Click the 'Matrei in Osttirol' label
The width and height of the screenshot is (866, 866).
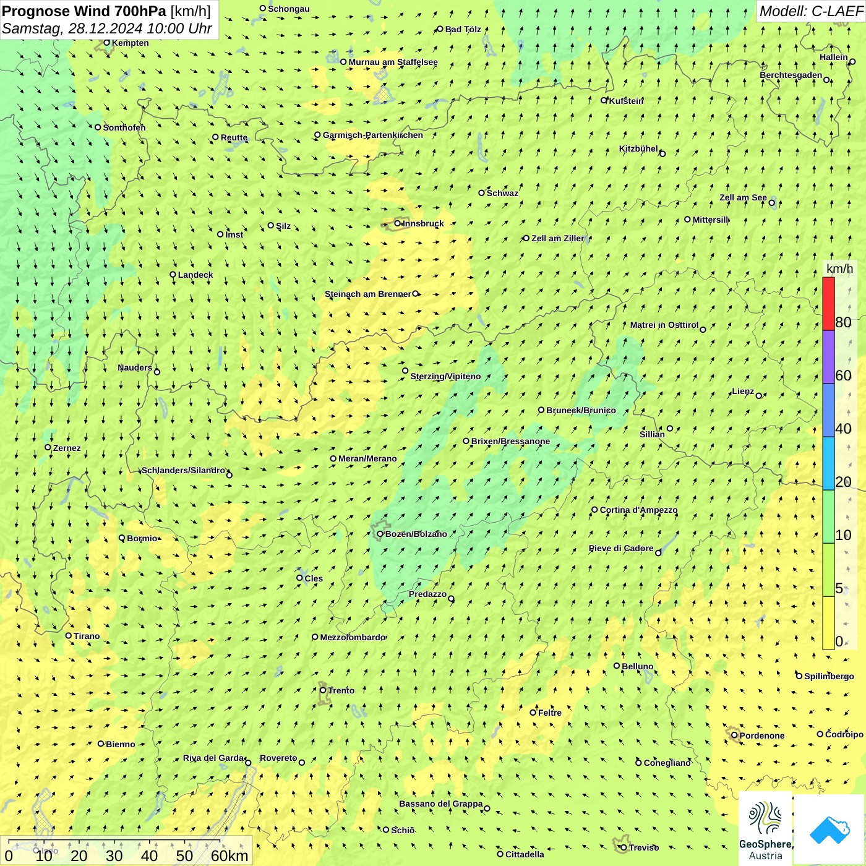664,325
